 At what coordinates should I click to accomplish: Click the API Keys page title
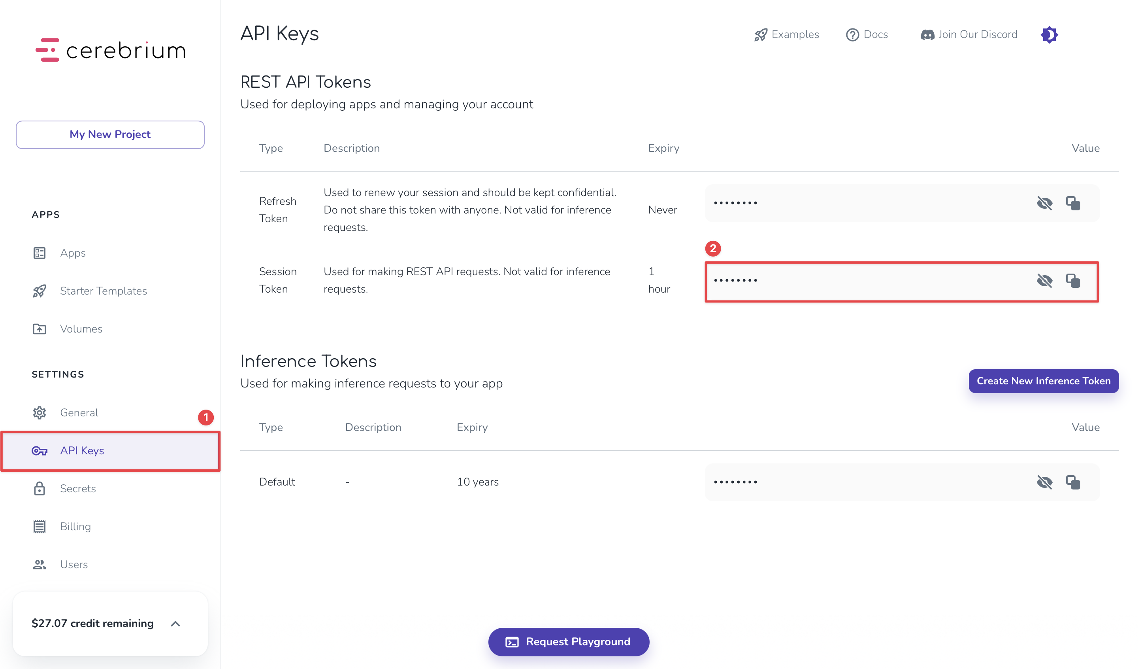(279, 34)
